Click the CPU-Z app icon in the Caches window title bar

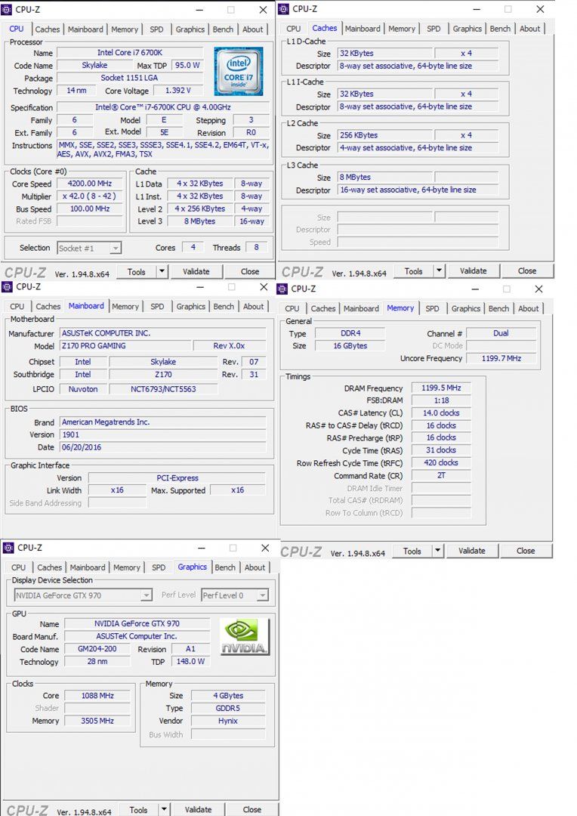[283, 9]
